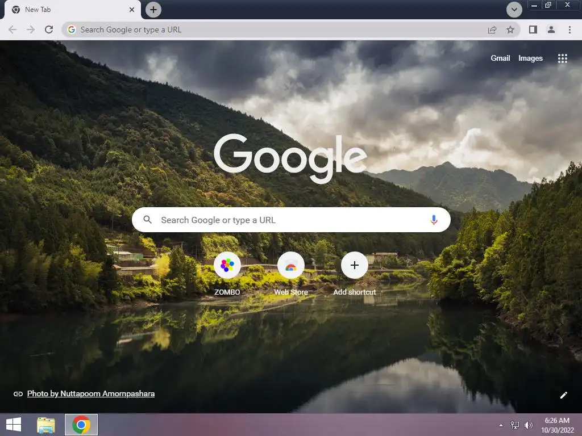Image resolution: width=582 pixels, height=436 pixels.
Task: Click the Google icon in the address bar
Action: [x=72, y=30]
